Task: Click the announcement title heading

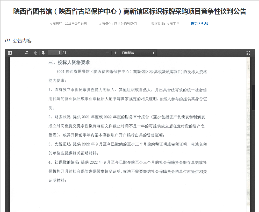Action: pos(129,11)
